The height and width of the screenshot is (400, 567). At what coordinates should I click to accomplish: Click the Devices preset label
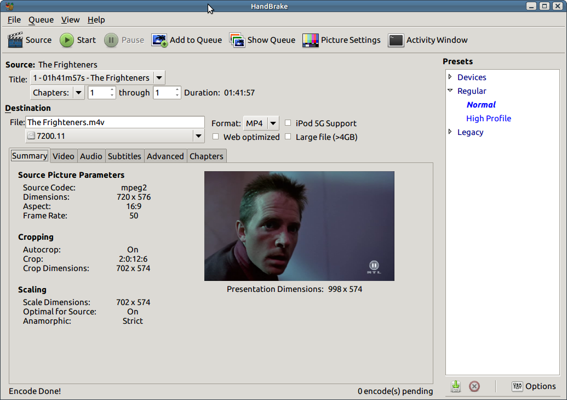pyautogui.click(x=472, y=77)
